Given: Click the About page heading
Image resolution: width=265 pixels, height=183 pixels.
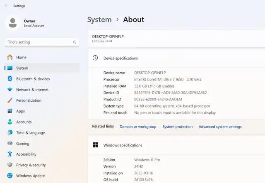Looking at the screenshot, I should [x=133, y=20].
